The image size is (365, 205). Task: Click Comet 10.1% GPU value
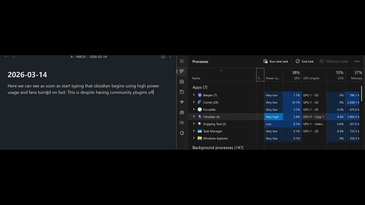pos(296,102)
